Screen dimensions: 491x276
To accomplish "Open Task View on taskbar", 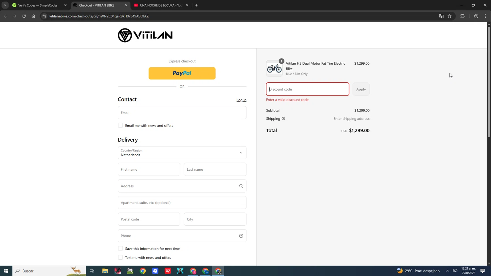I will (92, 271).
